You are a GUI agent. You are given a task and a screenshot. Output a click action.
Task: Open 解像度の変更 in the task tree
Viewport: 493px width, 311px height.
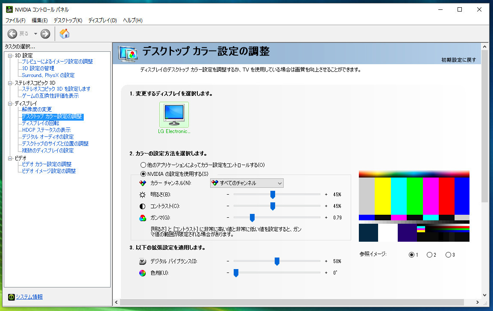[37, 110]
